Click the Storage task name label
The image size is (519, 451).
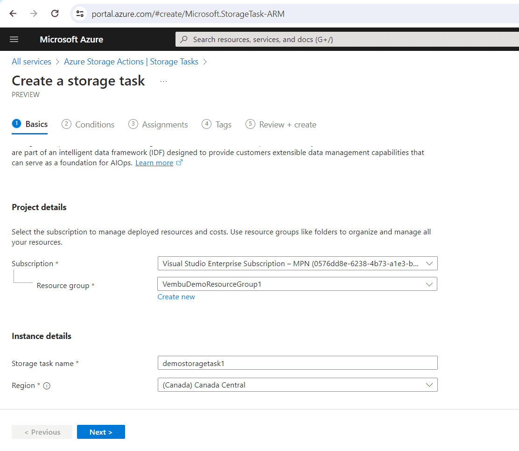click(42, 364)
